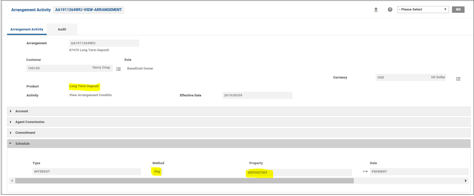Expand the Account section
The width and height of the screenshot is (474, 196).
22,111
